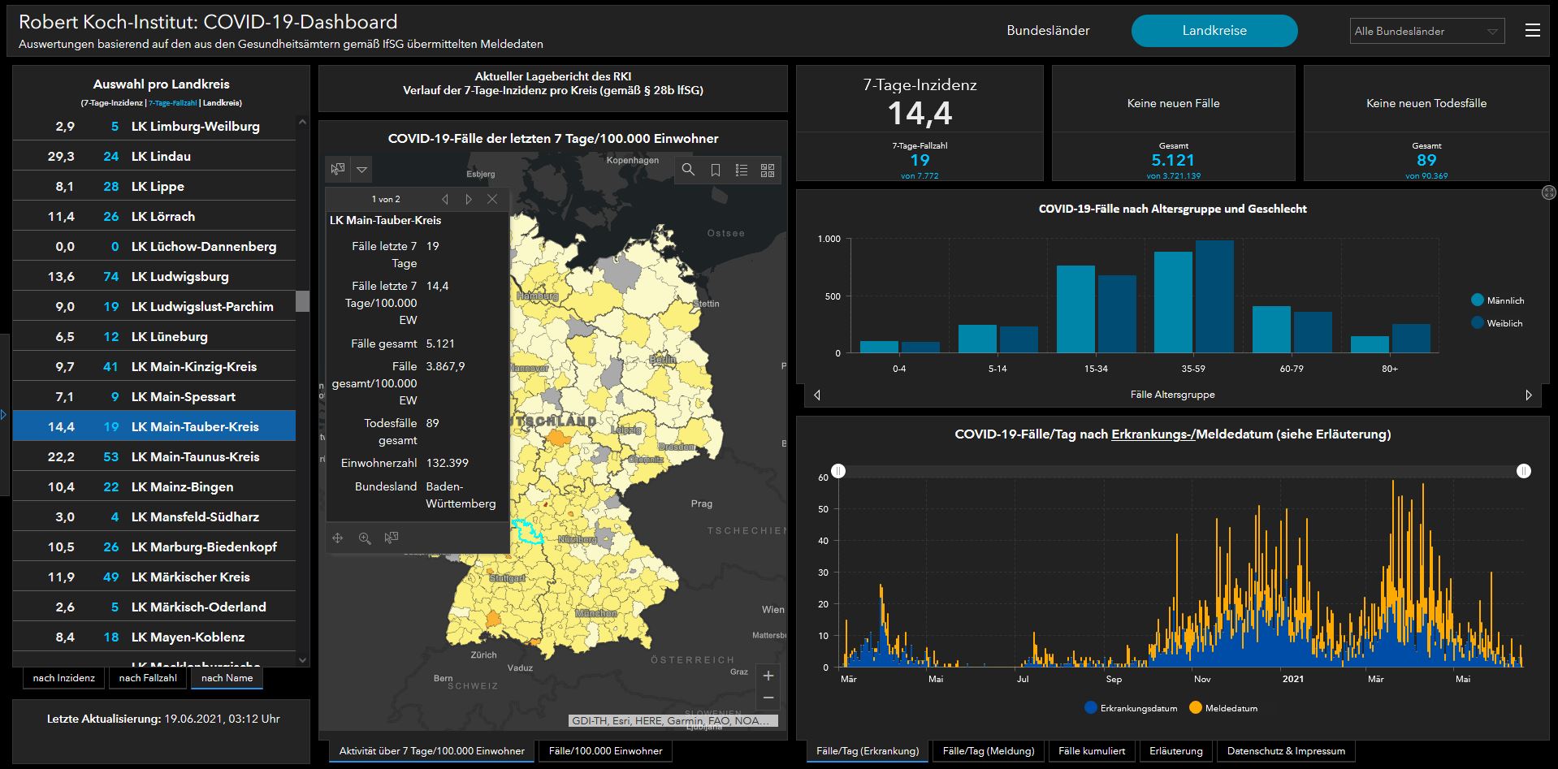Close the Main-Tauber-Kreis popup
1558x769 pixels.
tap(491, 199)
